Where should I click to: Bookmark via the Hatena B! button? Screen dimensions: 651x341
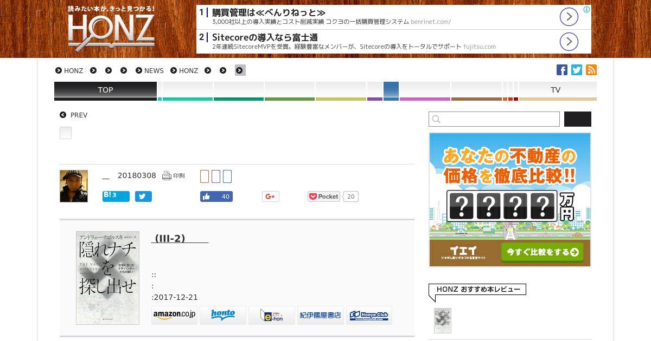116,196
